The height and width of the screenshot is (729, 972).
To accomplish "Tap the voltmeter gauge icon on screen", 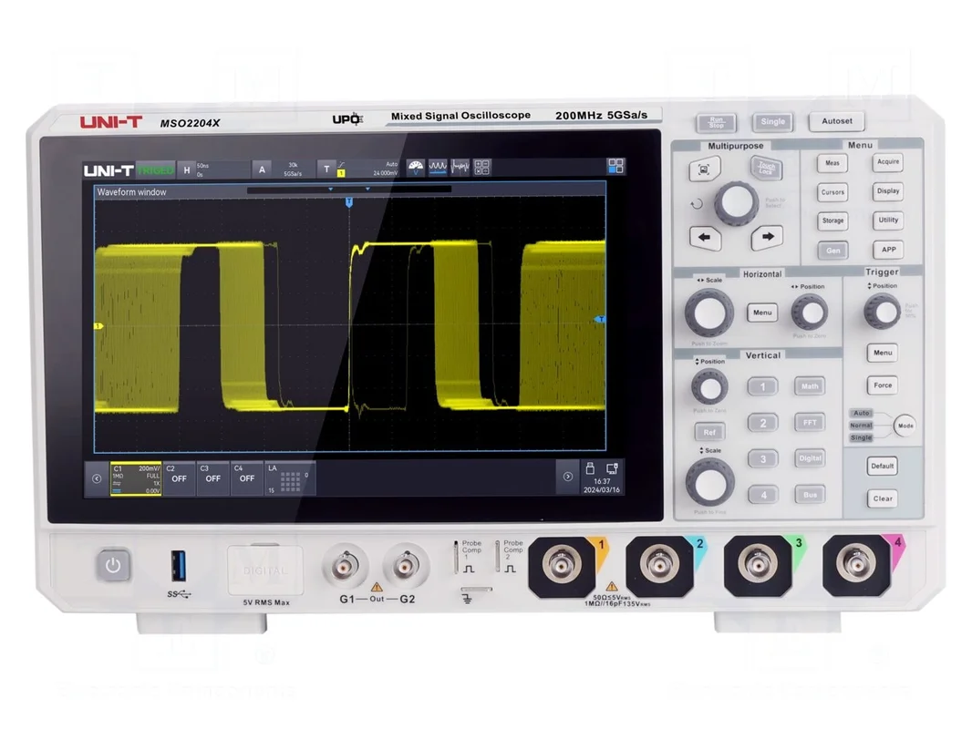I will (x=415, y=167).
